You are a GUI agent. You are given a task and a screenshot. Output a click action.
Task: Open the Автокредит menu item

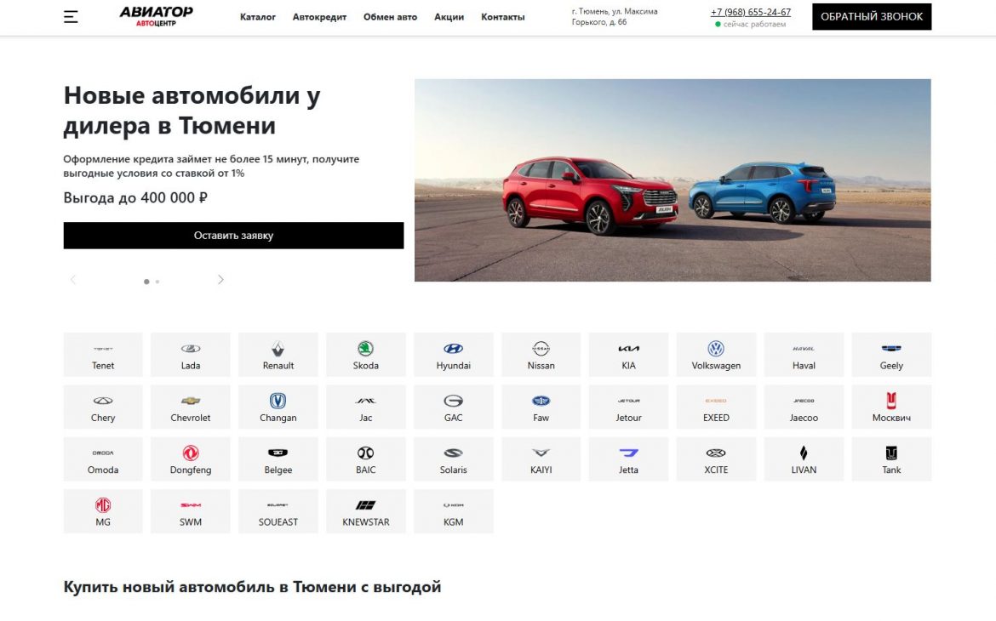(319, 17)
